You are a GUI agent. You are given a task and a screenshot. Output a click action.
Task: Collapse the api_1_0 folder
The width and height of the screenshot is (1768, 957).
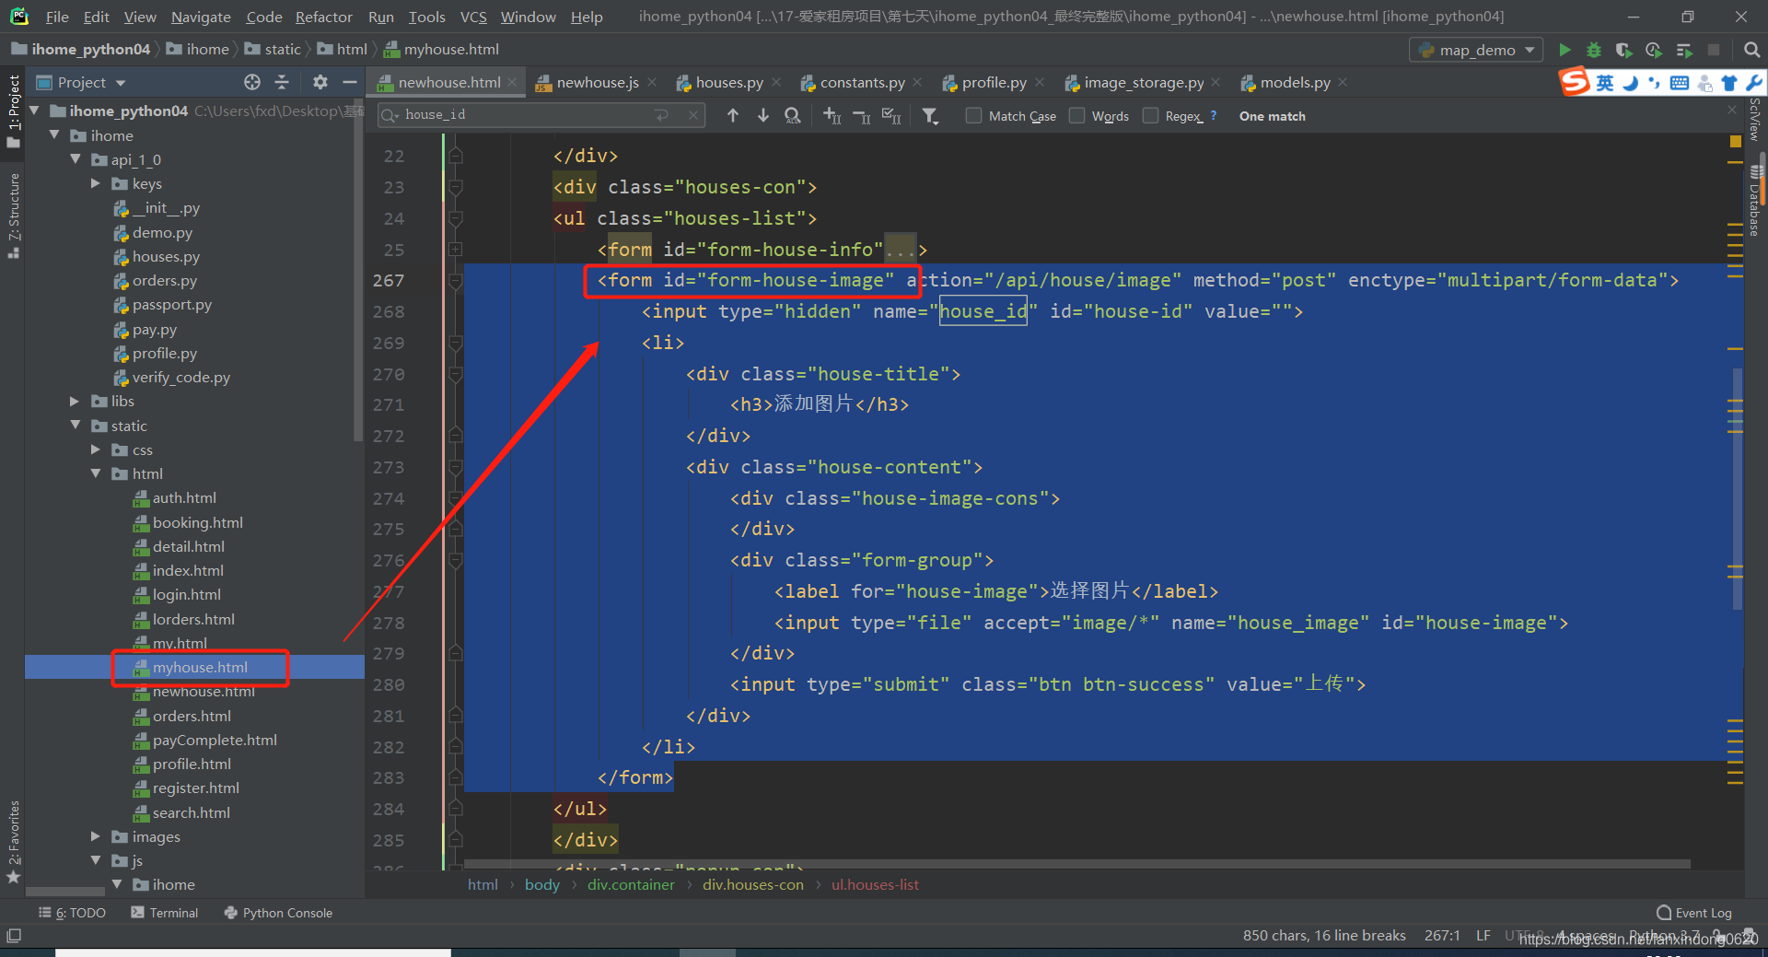(76, 159)
